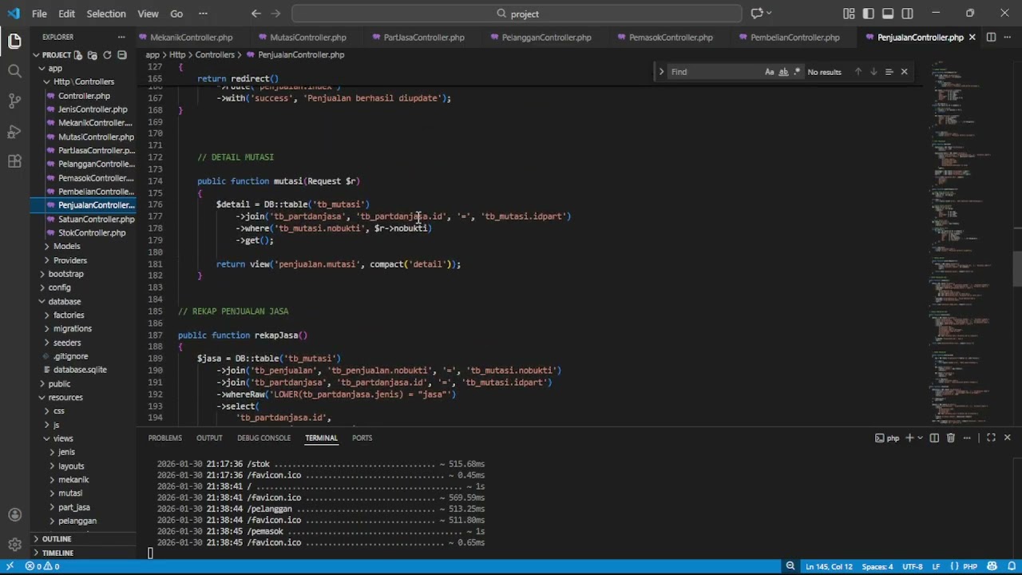Maximize the terminal panel size
Screen dimensions: 1022x575
click(991, 438)
